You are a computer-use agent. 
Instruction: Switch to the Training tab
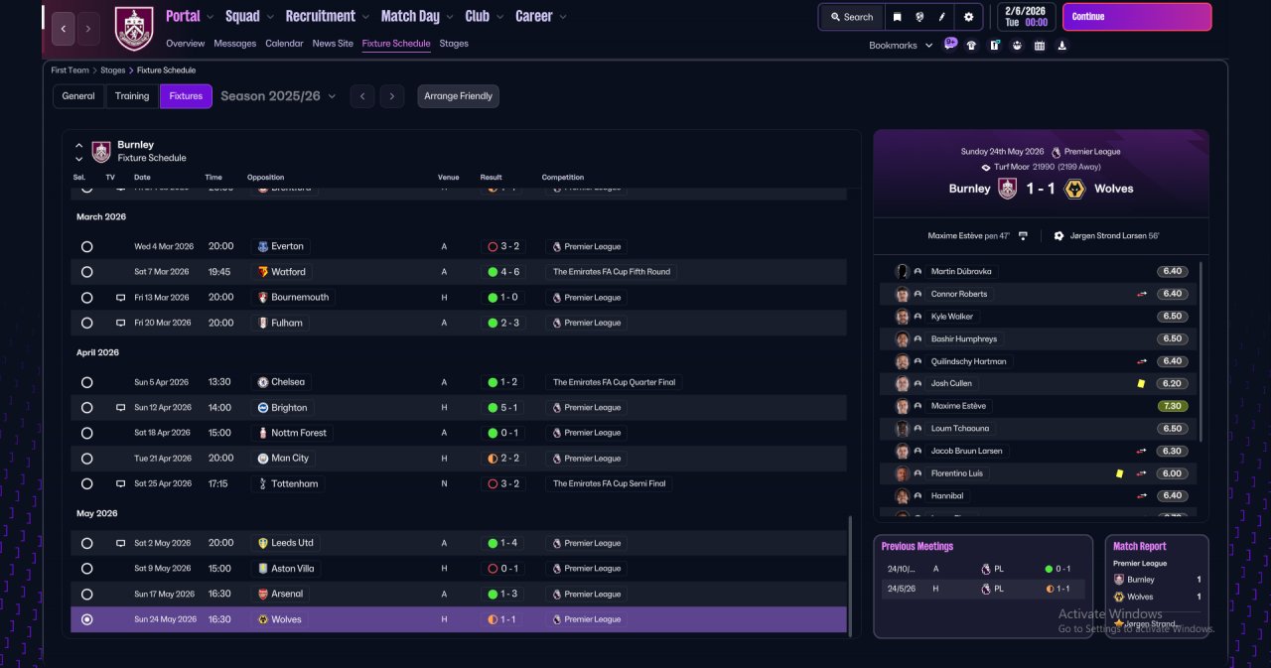click(132, 96)
